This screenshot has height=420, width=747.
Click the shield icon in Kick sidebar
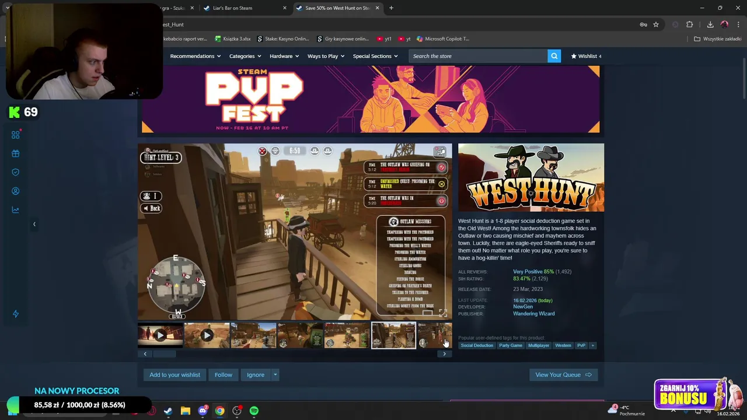(16, 172)
